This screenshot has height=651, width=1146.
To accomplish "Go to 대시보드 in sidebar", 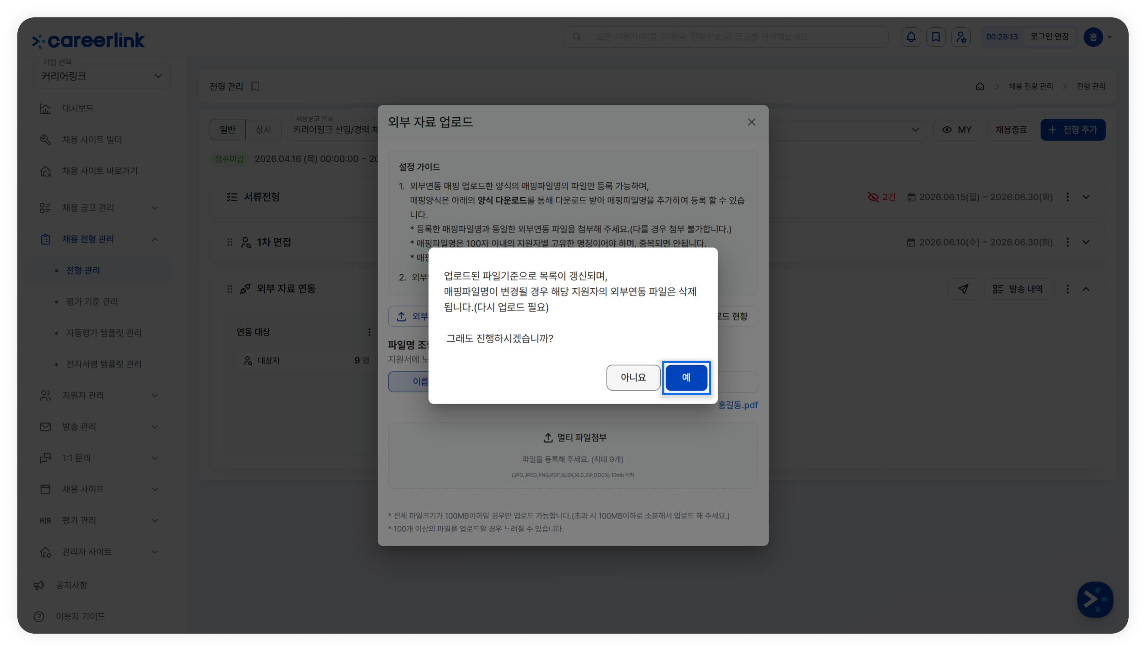I will click(78, 108).
